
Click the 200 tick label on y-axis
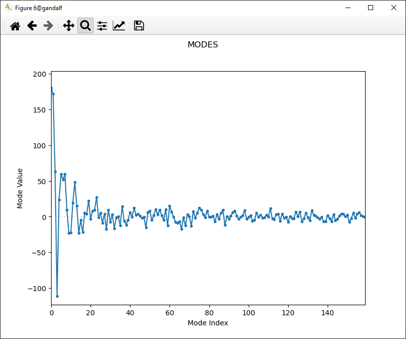tap(40, 74)
